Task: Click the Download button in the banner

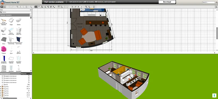Action: (167, 2)
